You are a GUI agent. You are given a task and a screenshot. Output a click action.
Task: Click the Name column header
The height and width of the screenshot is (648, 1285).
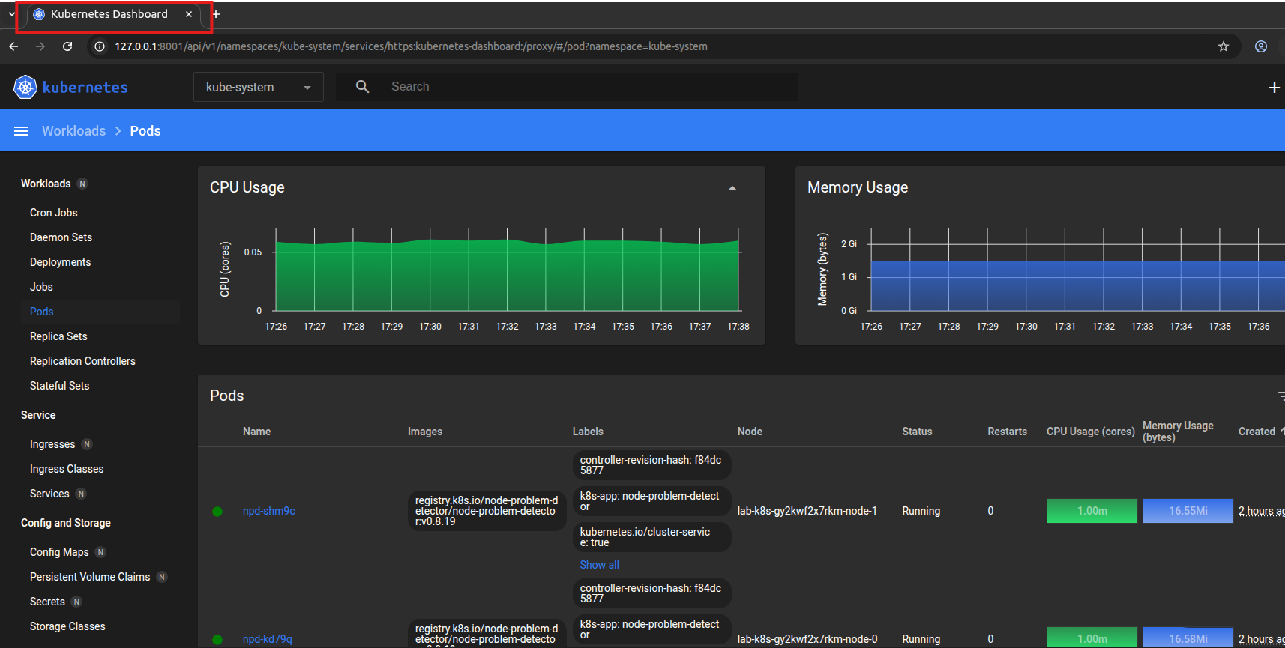(256, 432)
